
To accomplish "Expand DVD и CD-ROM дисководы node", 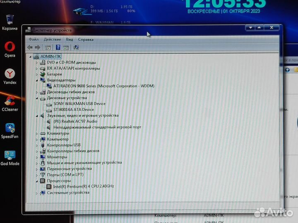I will pyautogui.click(x=37, y=63).
